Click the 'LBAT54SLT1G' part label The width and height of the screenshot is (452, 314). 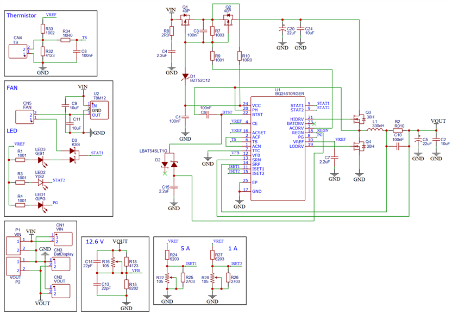tap(153, 151)
